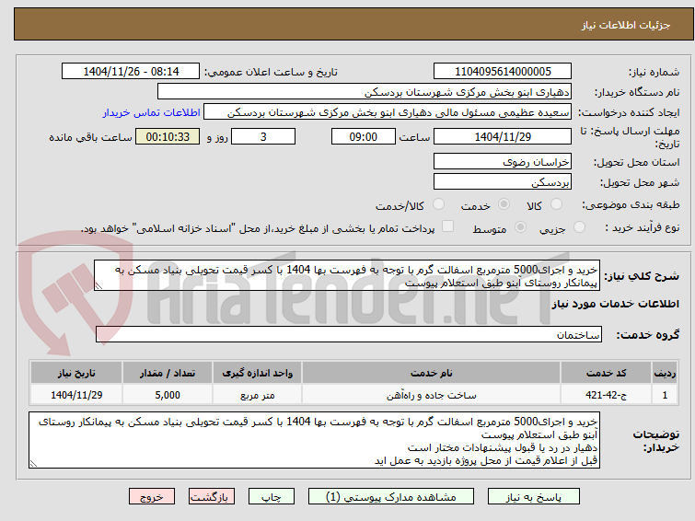The width and height of the screenshot is (695, 521).
Task: Click table date cell 1404/11/29
Action: point(76,395)
